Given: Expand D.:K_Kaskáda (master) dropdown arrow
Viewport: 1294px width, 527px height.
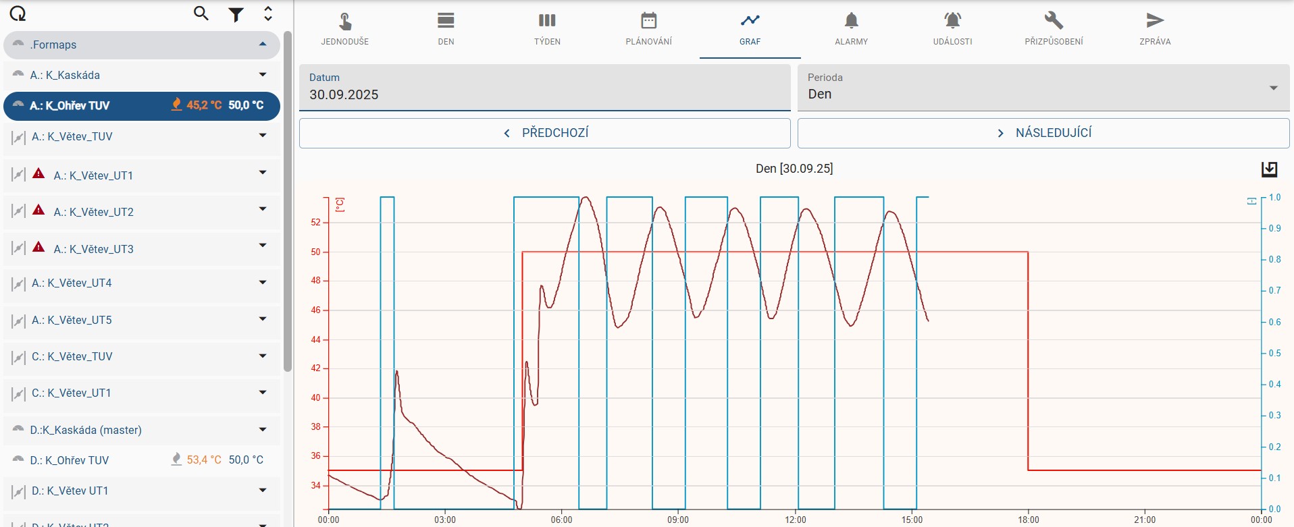Looking at the screenshot, I should click(x=263, y=430).
